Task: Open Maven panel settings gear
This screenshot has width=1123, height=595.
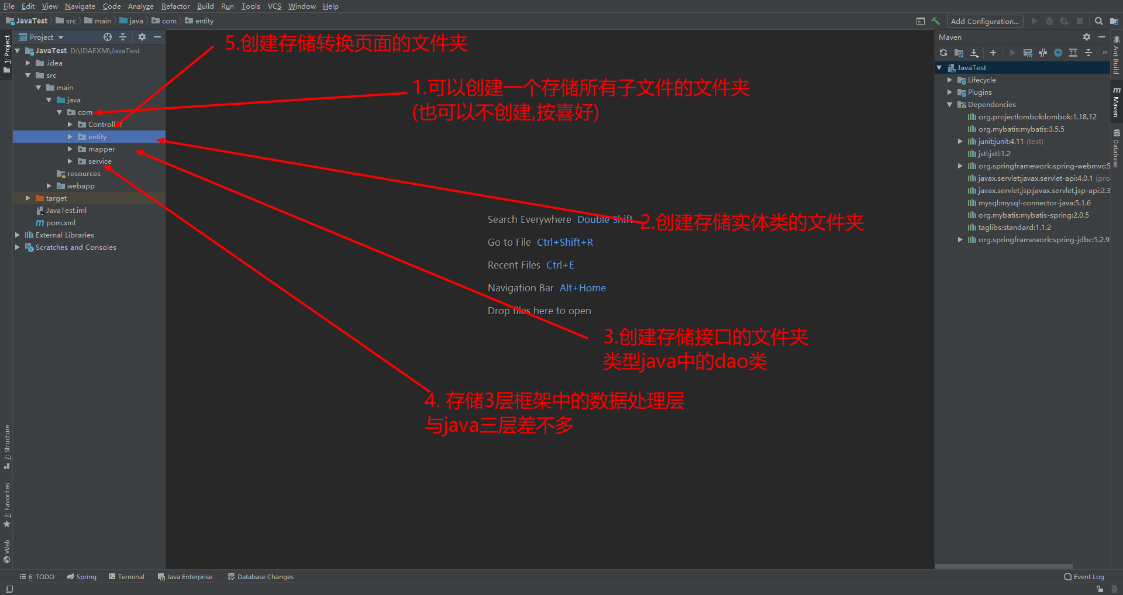Action: click(1087, 37)
